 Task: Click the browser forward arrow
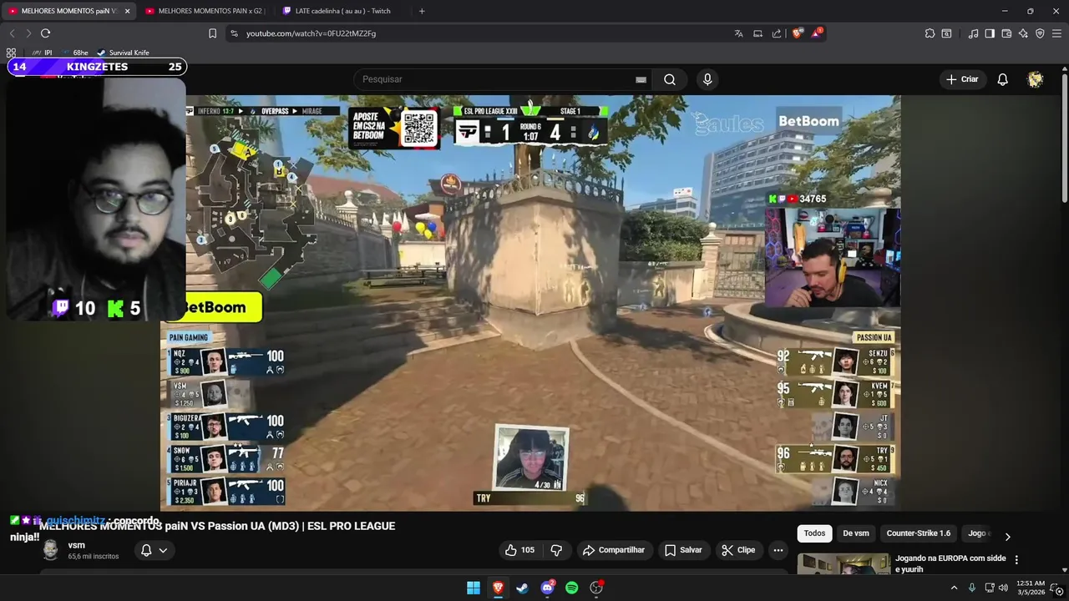(28, 33)
